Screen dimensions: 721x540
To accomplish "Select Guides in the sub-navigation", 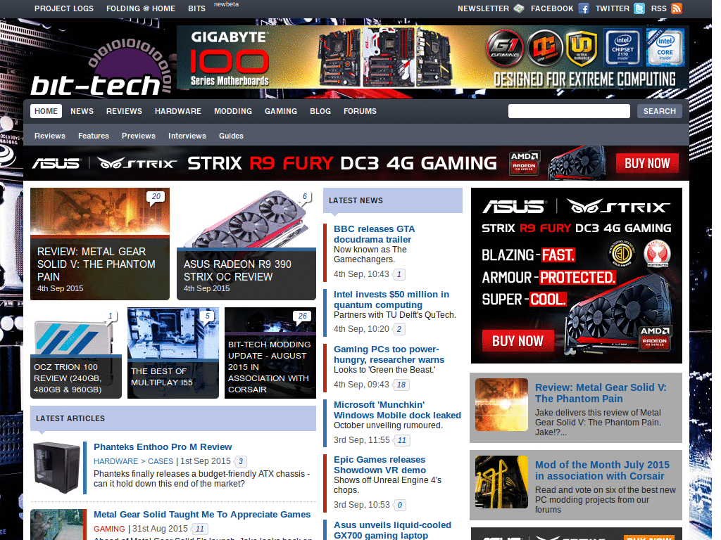I will click(x=231, y=136).
